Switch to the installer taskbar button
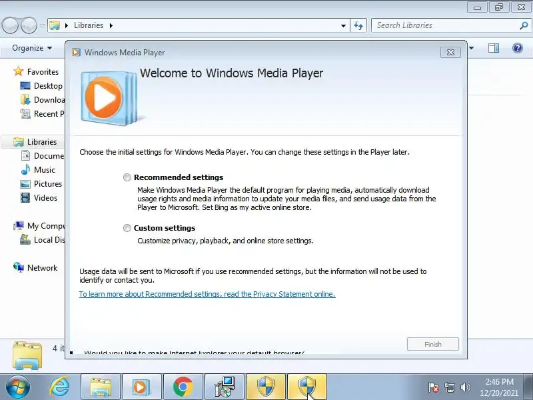The image size is (533, 400). click(225, 387)
